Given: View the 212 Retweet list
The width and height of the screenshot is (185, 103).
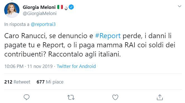Looking at the screenshot, I should coord(17,82).
